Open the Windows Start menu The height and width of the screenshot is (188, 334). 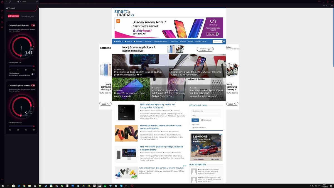[x=3, y=185]
